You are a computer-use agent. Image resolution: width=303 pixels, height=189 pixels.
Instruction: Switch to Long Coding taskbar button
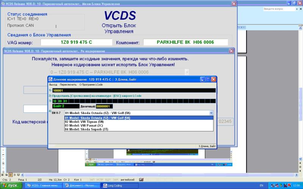(120, 186)
